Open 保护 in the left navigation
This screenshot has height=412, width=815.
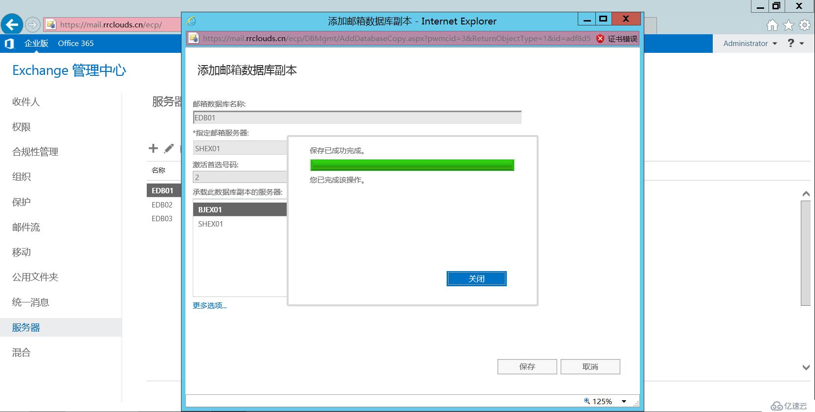tap(22, 202)
